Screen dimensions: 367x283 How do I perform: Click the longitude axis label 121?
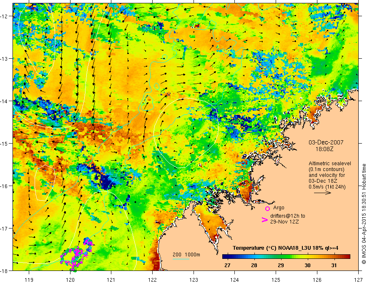coord(111,280)
